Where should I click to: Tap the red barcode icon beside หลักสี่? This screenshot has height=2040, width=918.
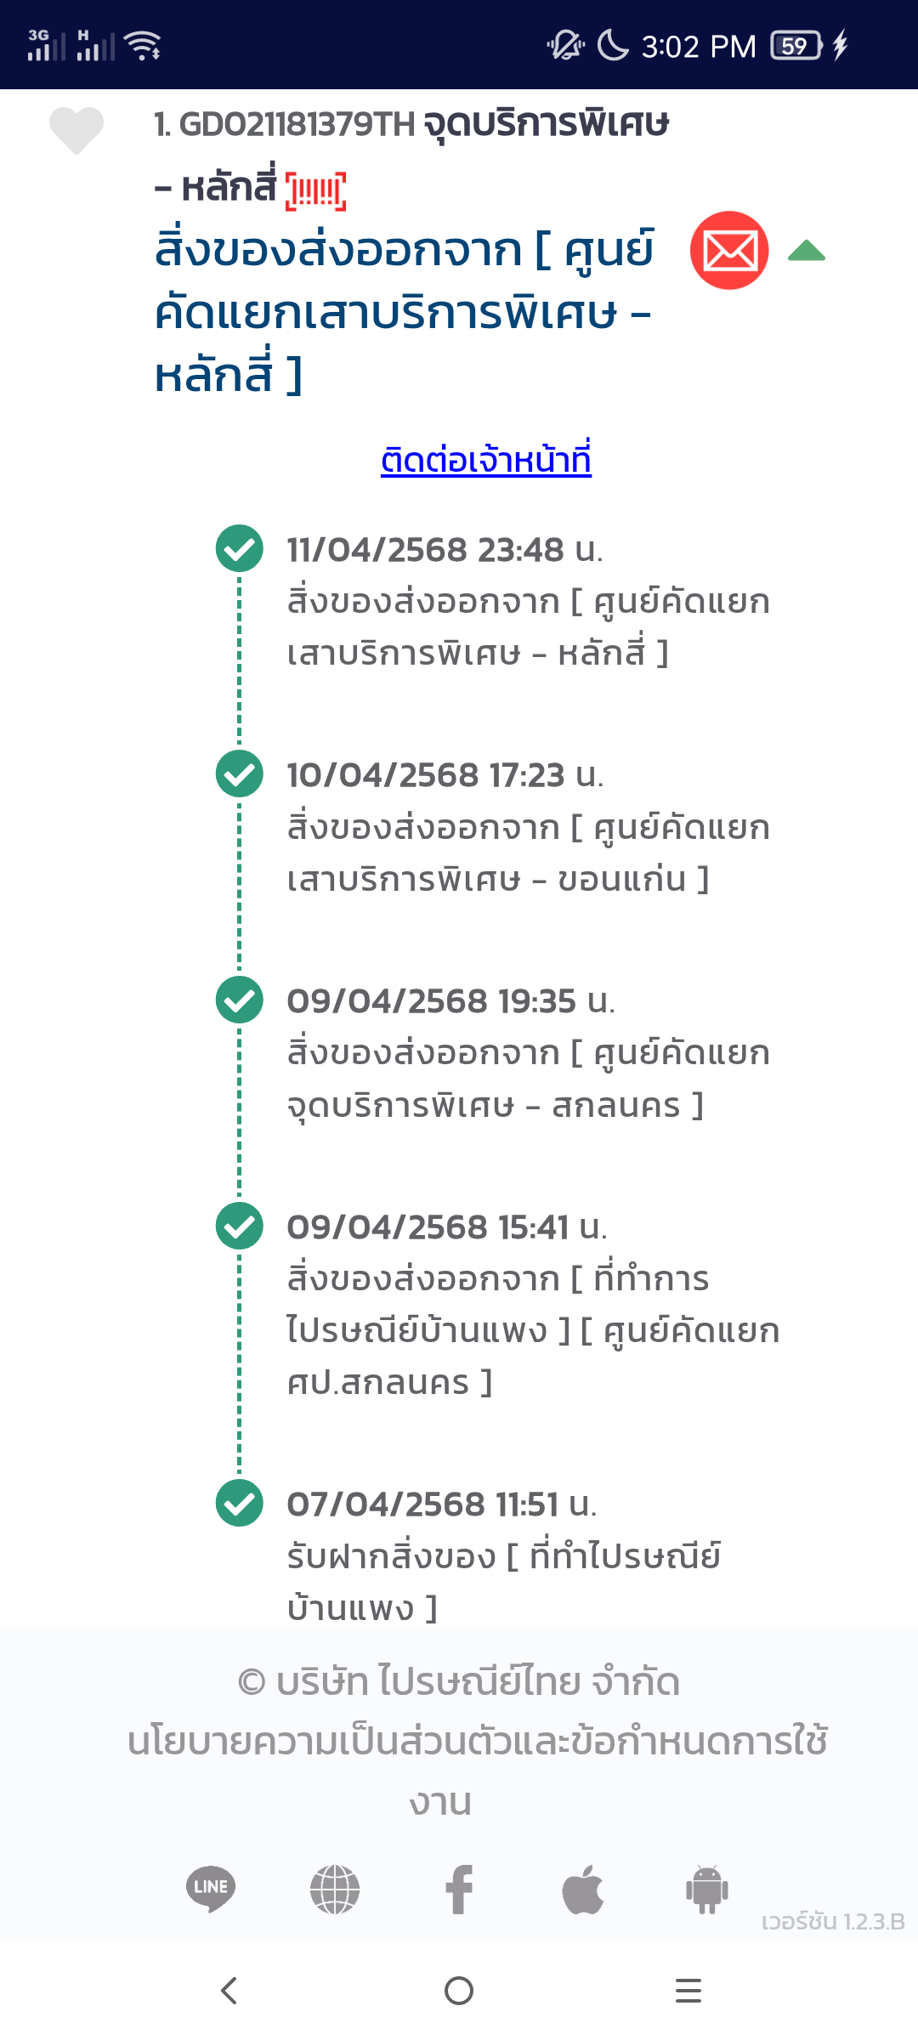click(315, 190)
